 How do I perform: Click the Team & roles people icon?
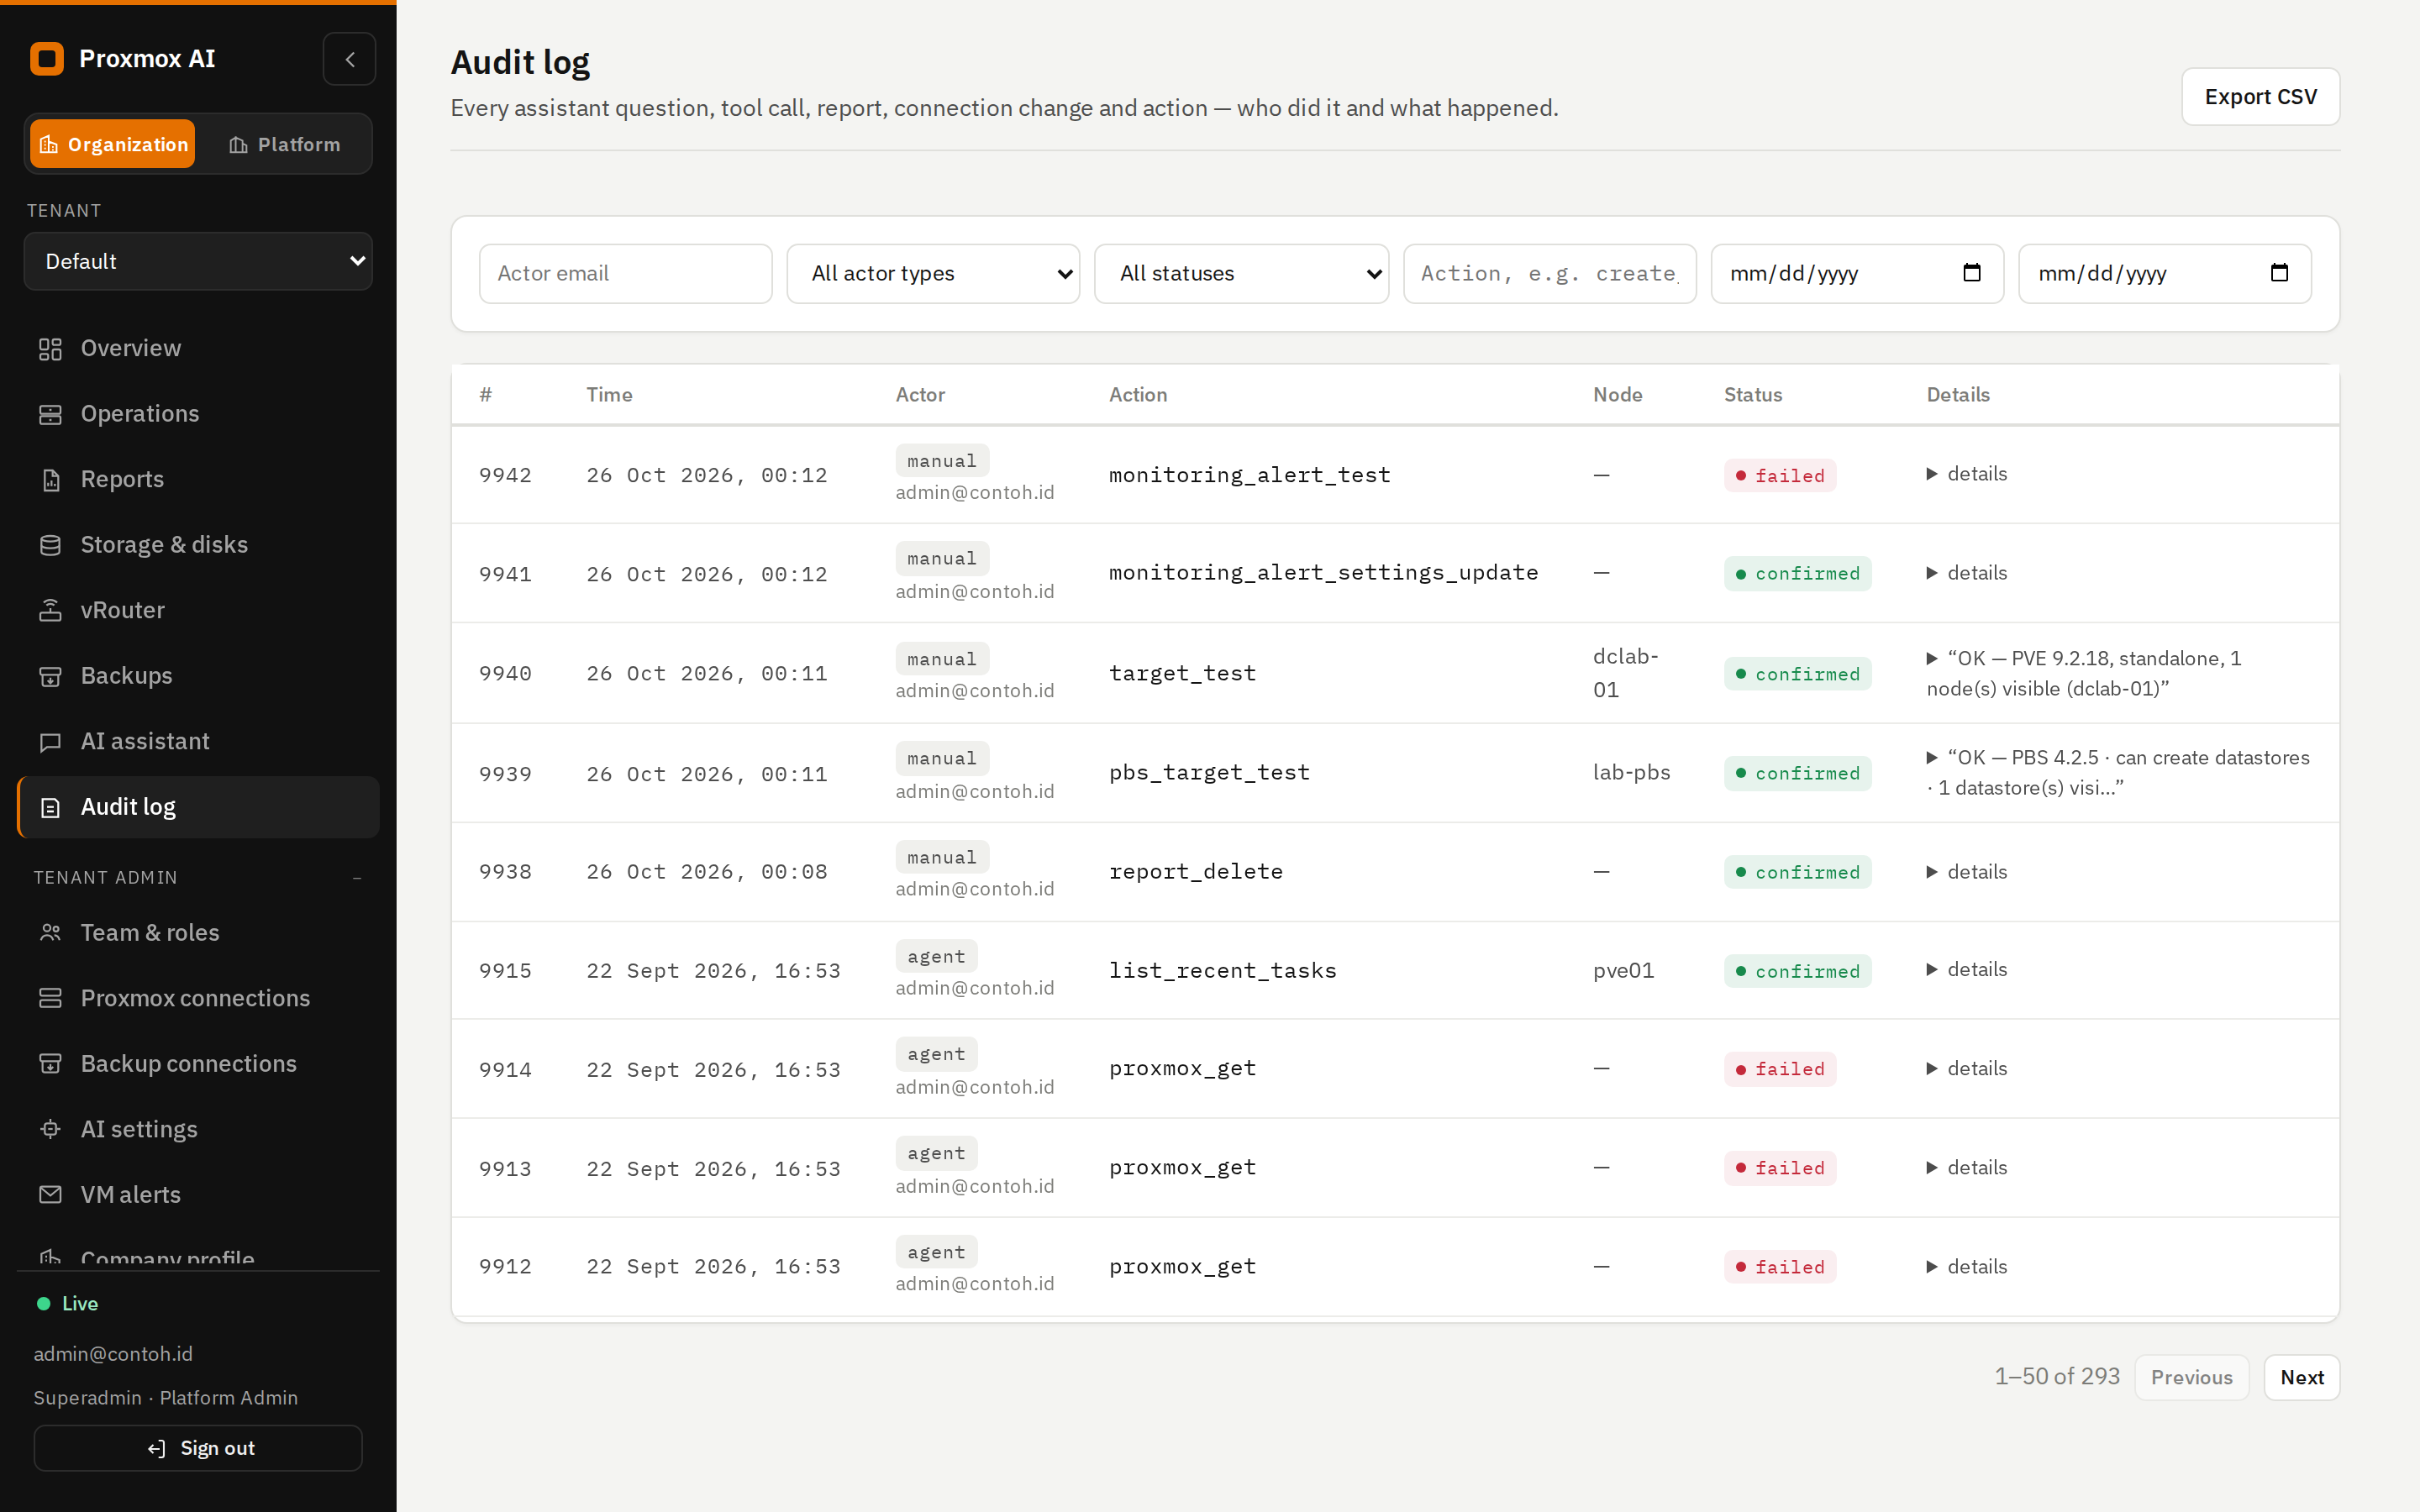pos(50,933)
